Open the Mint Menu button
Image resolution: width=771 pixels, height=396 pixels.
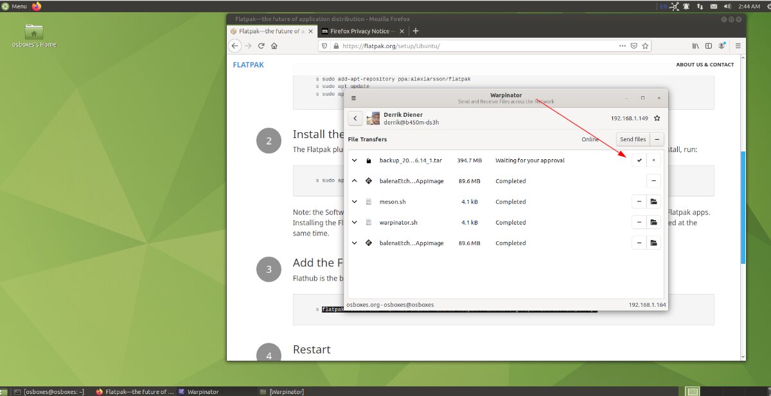(x=14, y=6)
